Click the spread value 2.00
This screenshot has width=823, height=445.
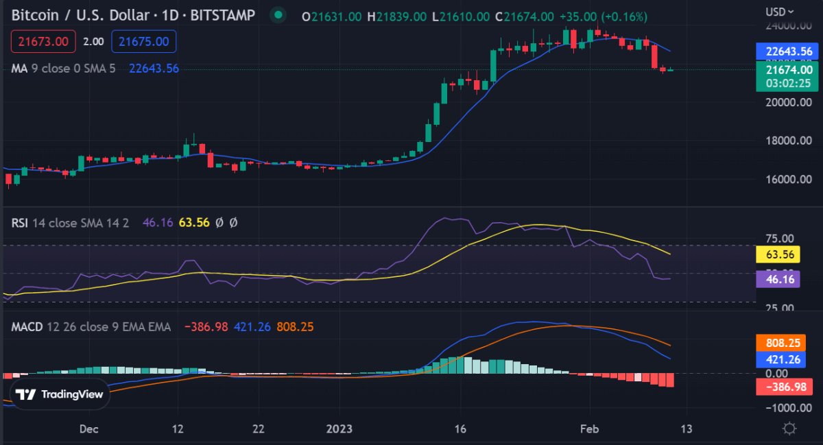[96, 41]
